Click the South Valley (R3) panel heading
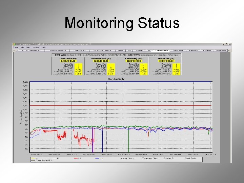The image size is (244, 183). [134, 59]
